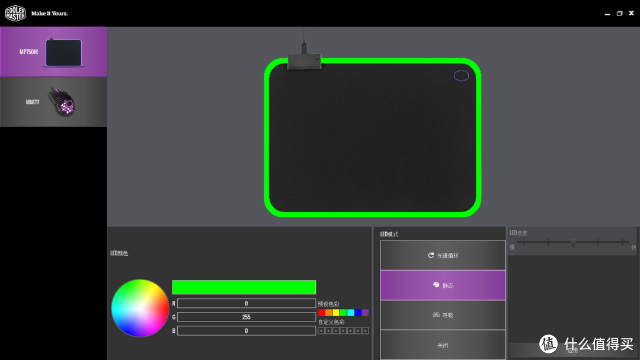Click the 应用 apply button
The height and width of the screenshot is (360, 640).
572,350
